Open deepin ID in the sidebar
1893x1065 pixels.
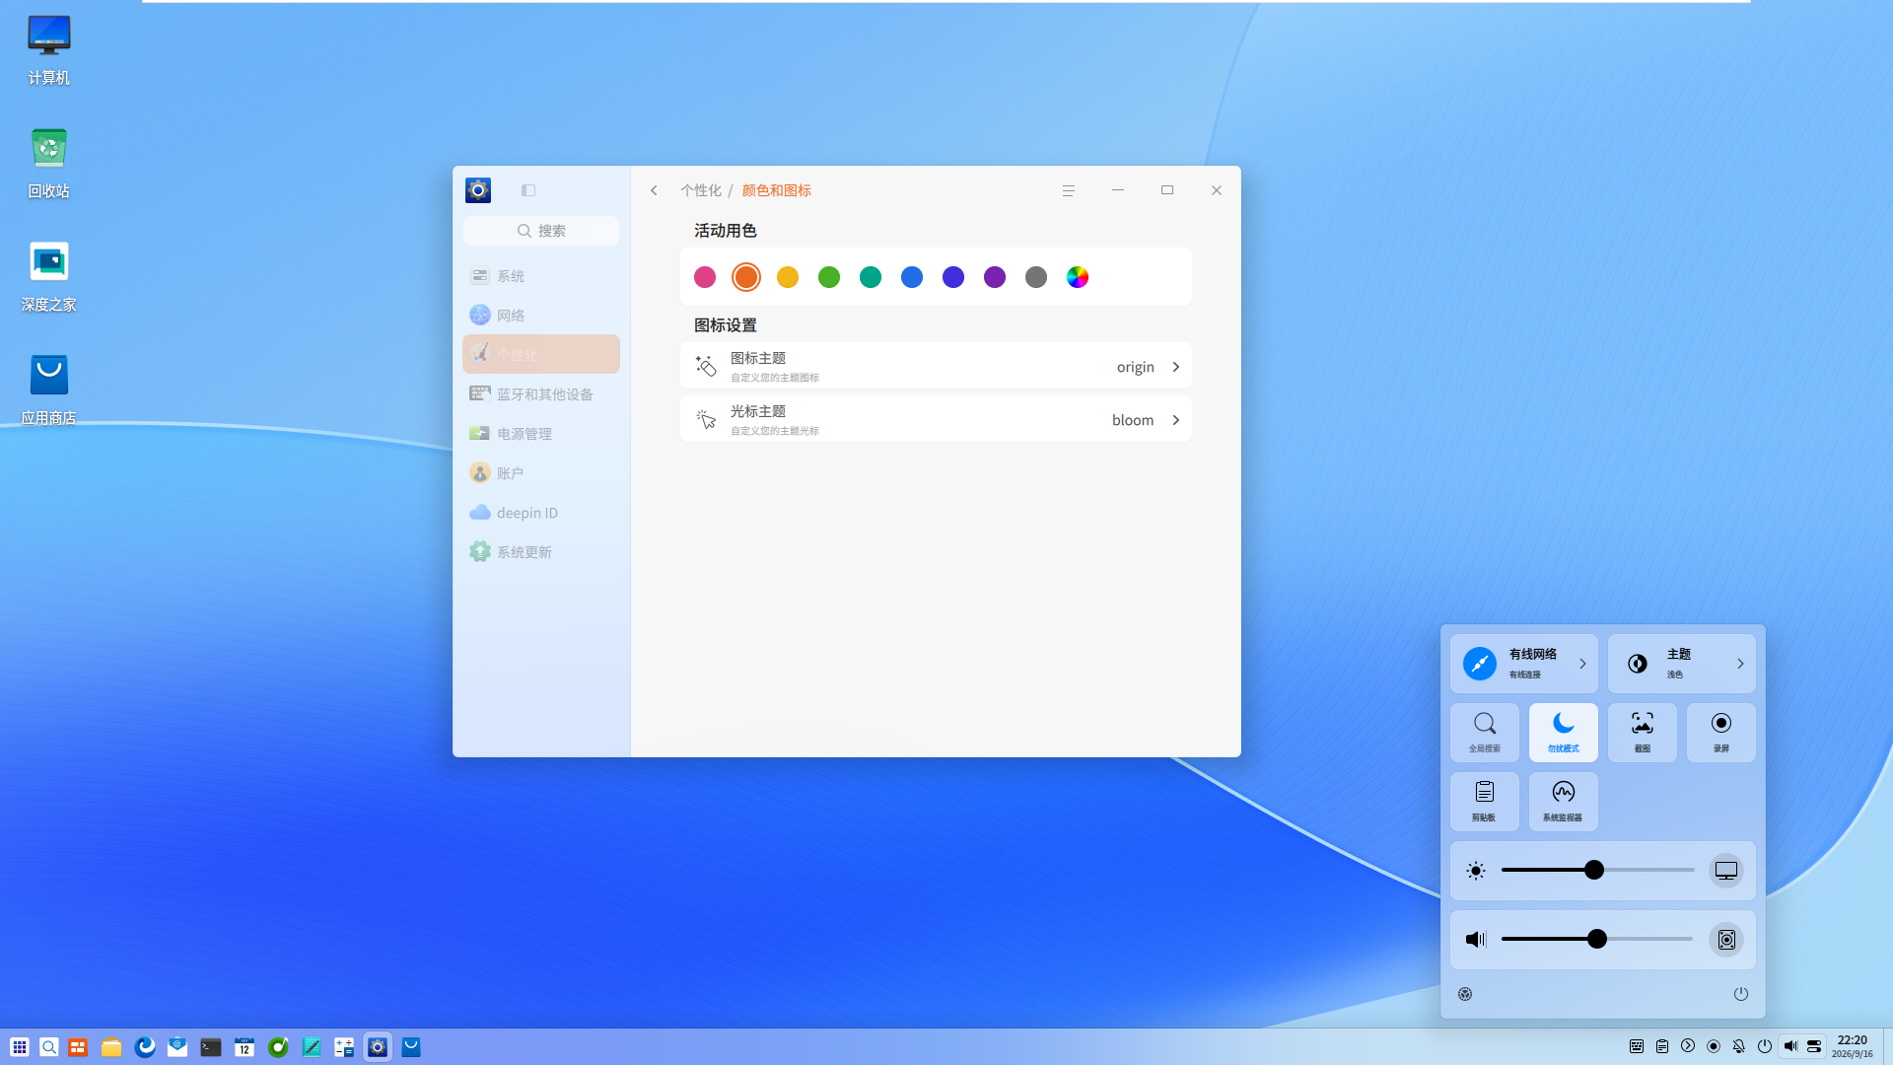pyautogui.click(x=541, y=513)
